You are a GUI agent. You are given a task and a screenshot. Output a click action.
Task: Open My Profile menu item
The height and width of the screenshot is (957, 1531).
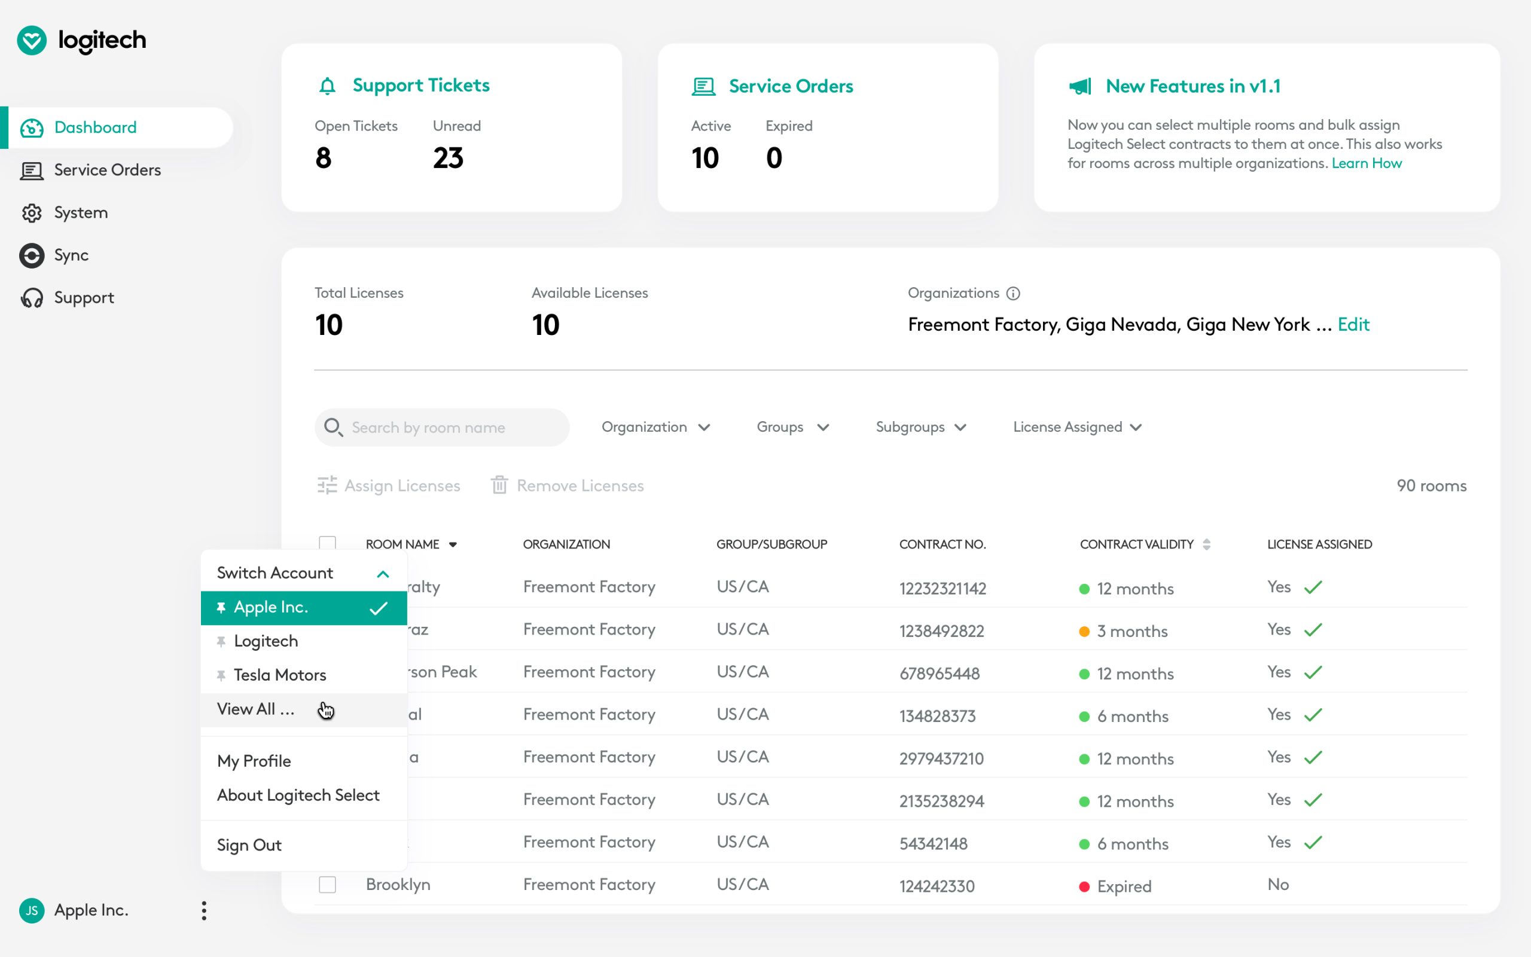click(254, 761)
